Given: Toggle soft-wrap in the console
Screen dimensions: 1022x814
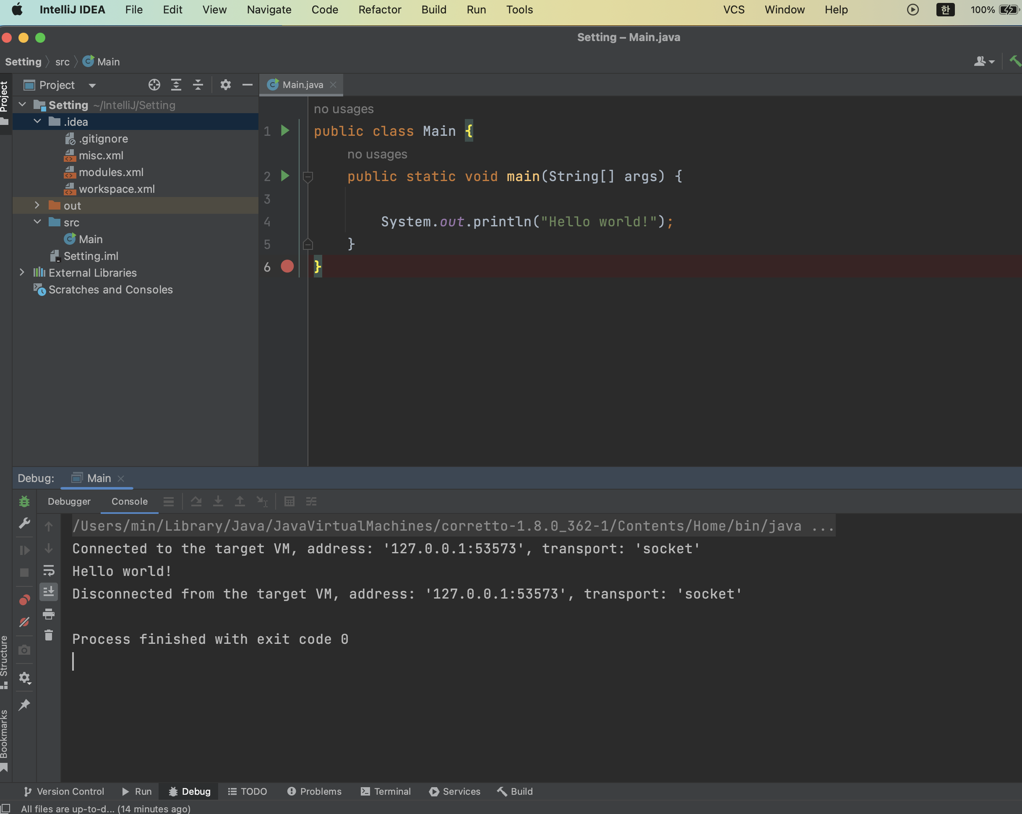Looking at the screenshot, I should (49, 570).
